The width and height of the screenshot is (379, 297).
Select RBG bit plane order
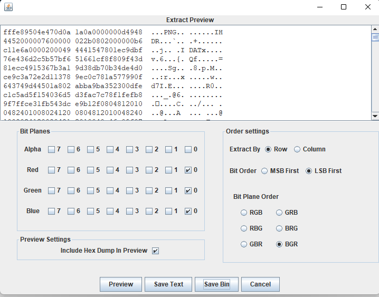click(x=244, y=228)
